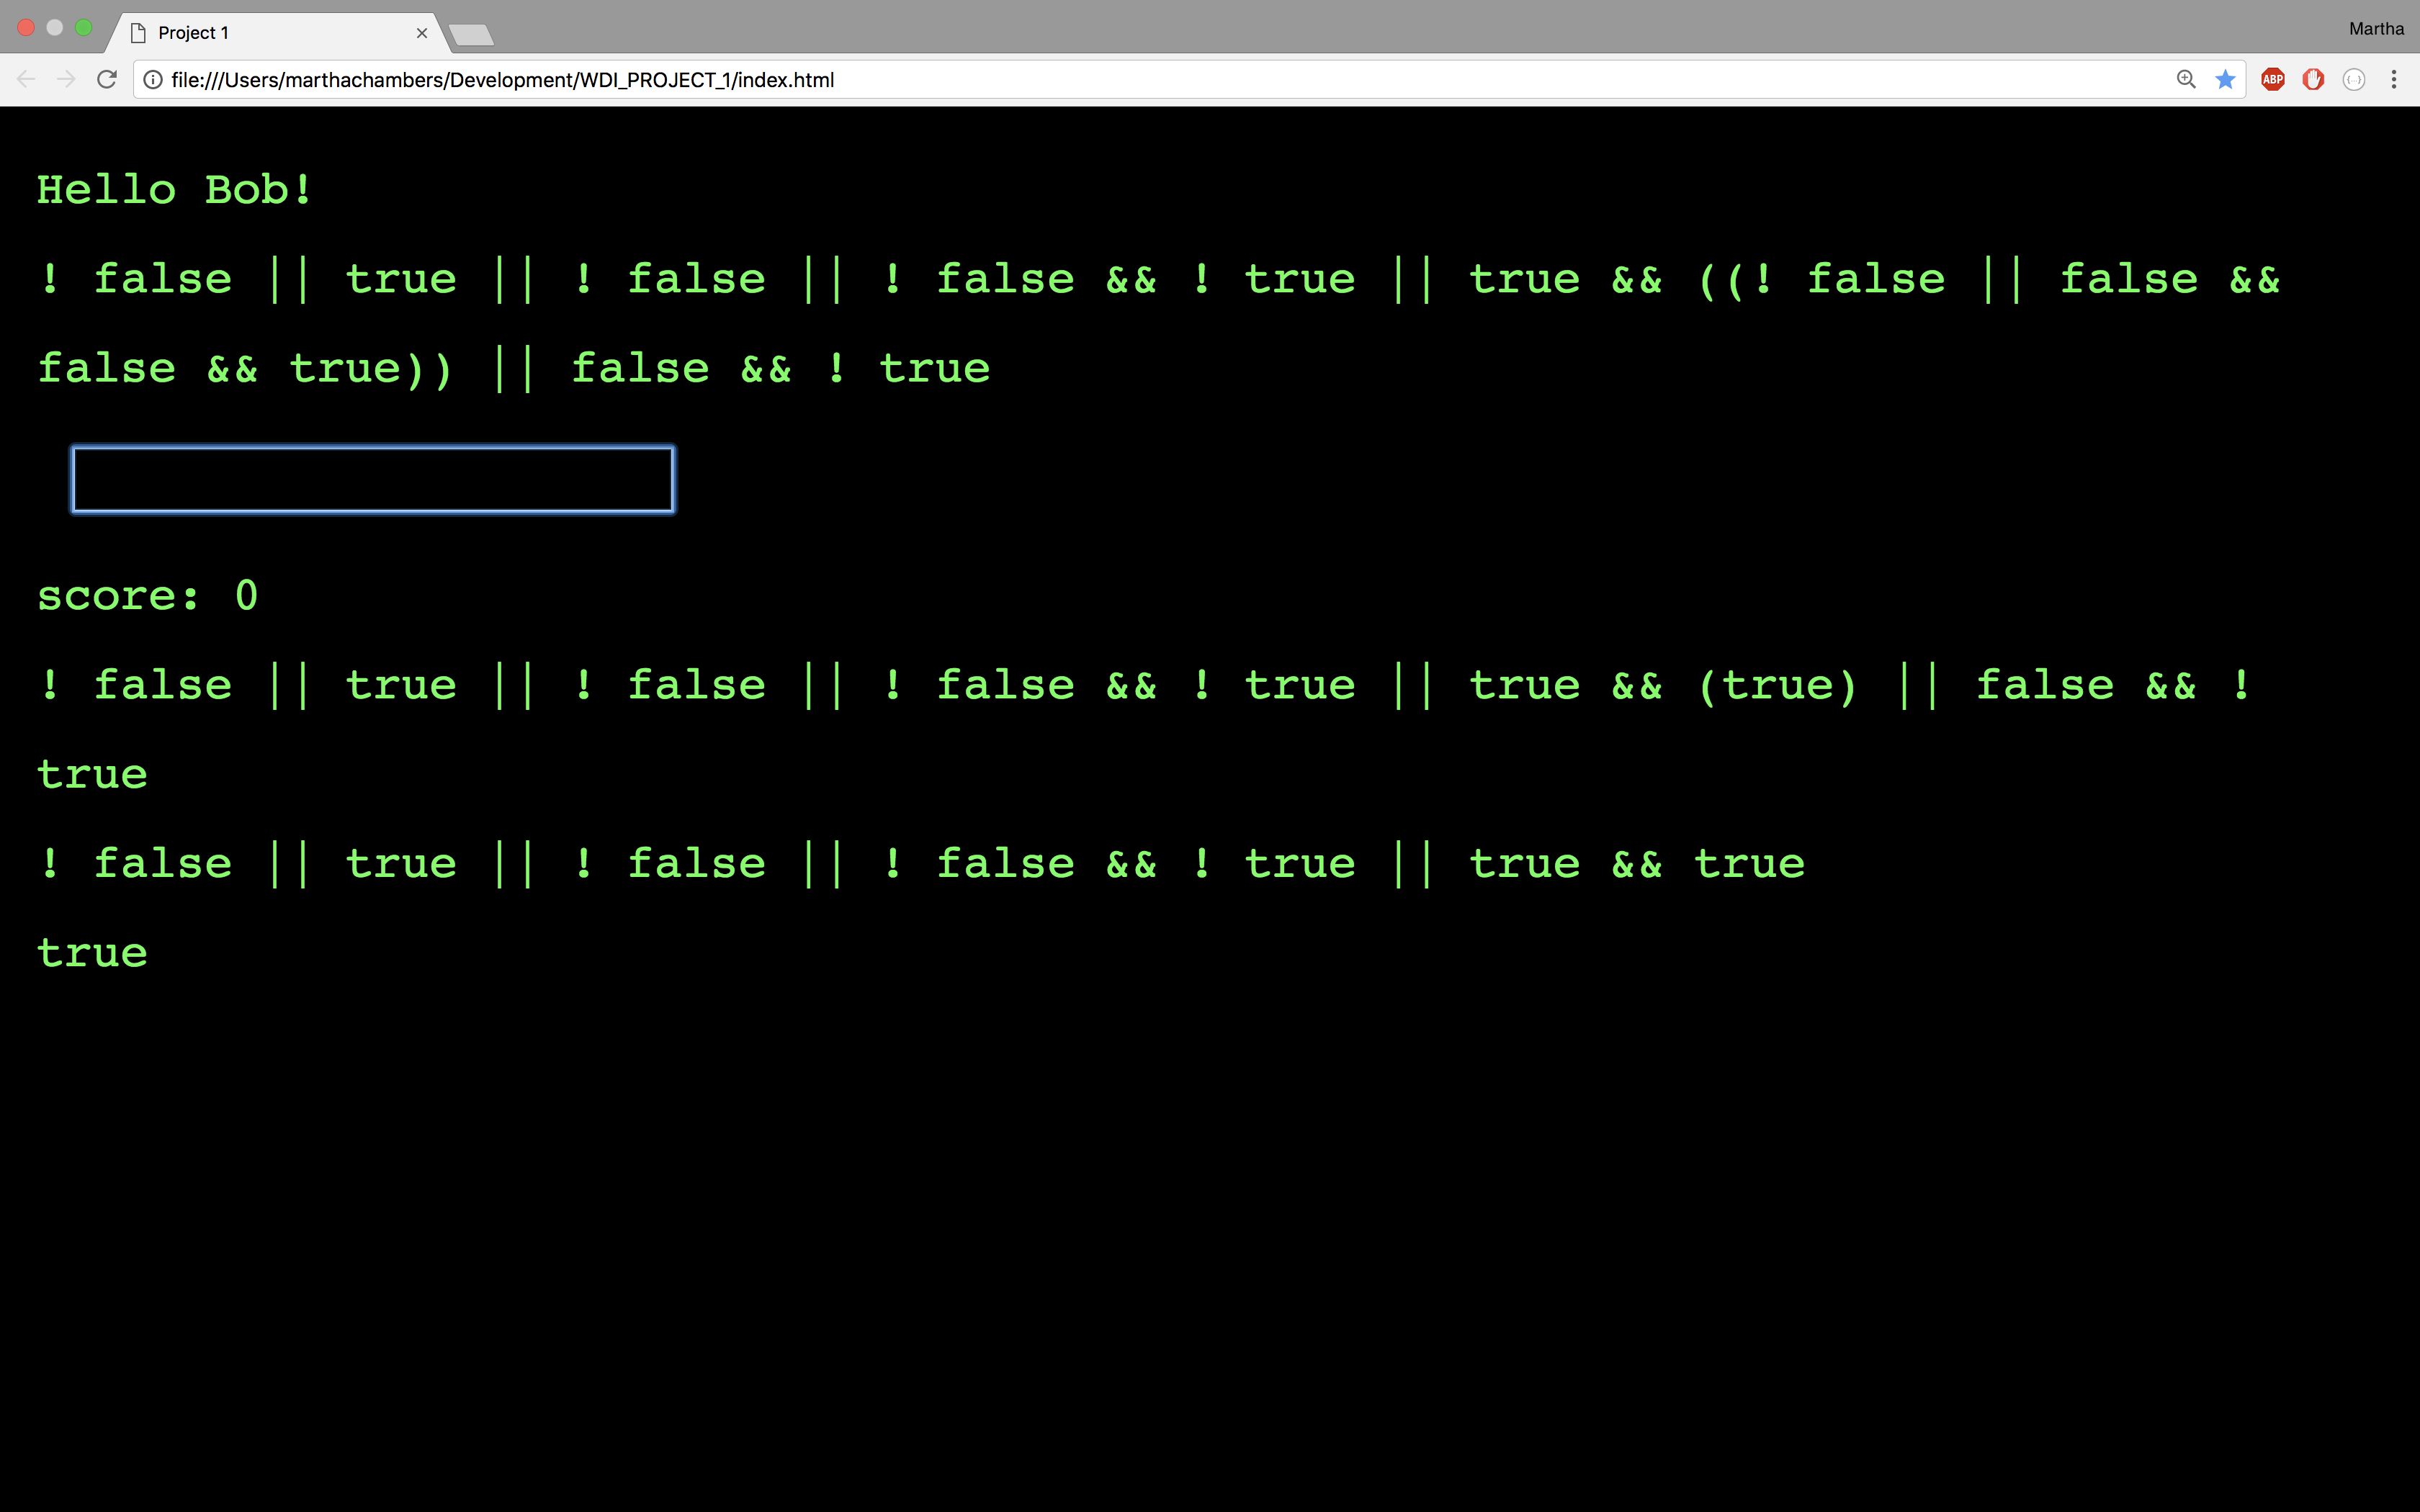Click the Adblock Plus ABP extension icon
Viewport: 2420px width, 1512px height.
click(2272, 79)
